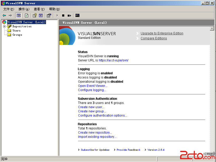Screen dimensions: 216x162
Task: Click Subscribe for Updates link
Action: tap(95, 150)
